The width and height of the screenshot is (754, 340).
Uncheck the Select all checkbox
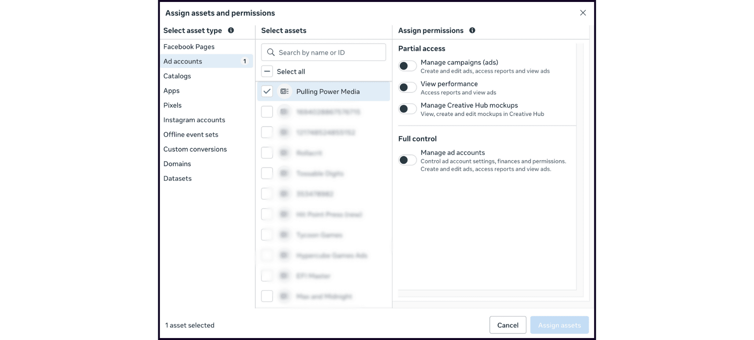click(267, 71)
